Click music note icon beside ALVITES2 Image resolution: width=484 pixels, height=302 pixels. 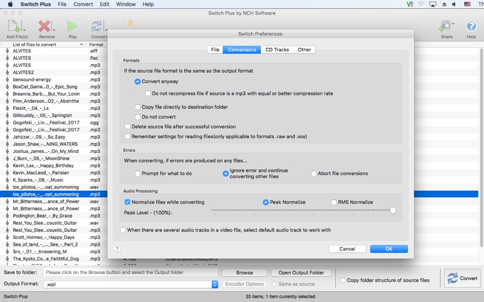click(x=7, y=72)
